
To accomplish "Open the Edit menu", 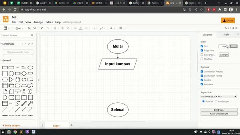I will click(21, 22).
